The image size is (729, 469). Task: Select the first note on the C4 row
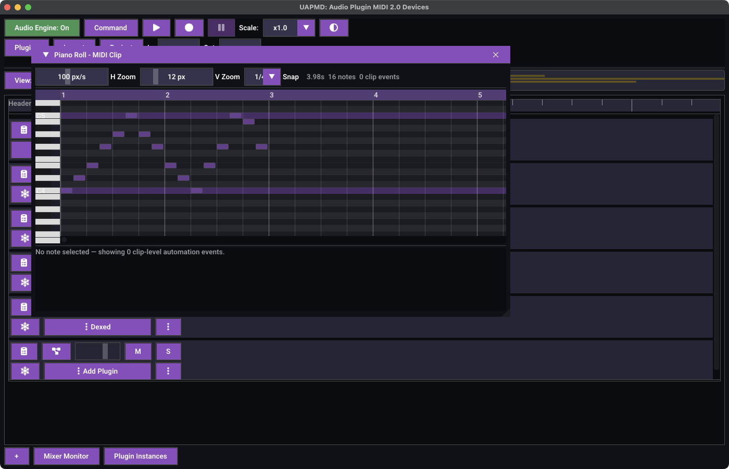[x=67, y=191]
